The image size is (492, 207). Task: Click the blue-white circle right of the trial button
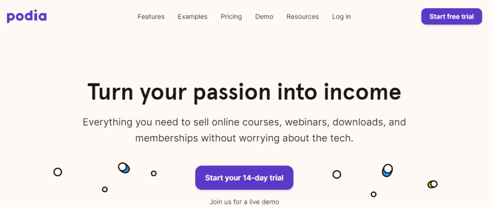coord(388,171)
